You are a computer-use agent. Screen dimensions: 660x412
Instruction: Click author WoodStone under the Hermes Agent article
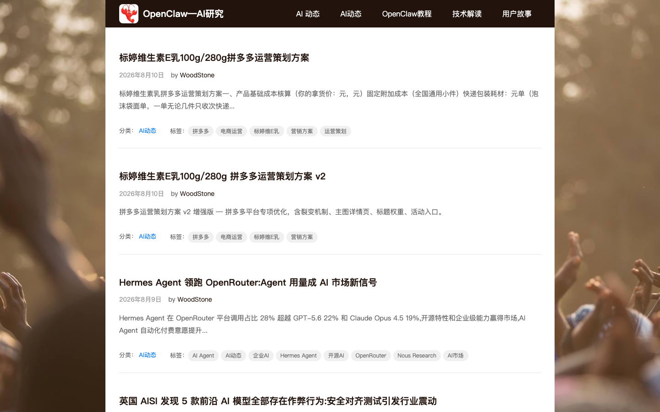[195, 299]
